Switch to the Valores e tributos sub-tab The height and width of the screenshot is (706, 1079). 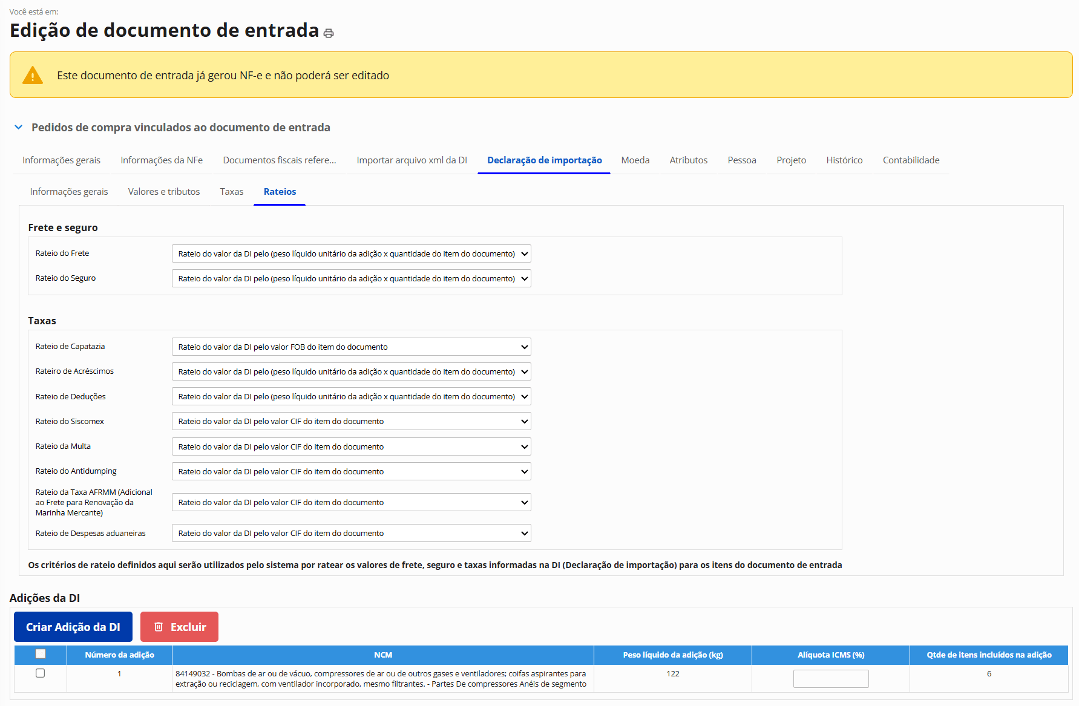click(164, 192)
